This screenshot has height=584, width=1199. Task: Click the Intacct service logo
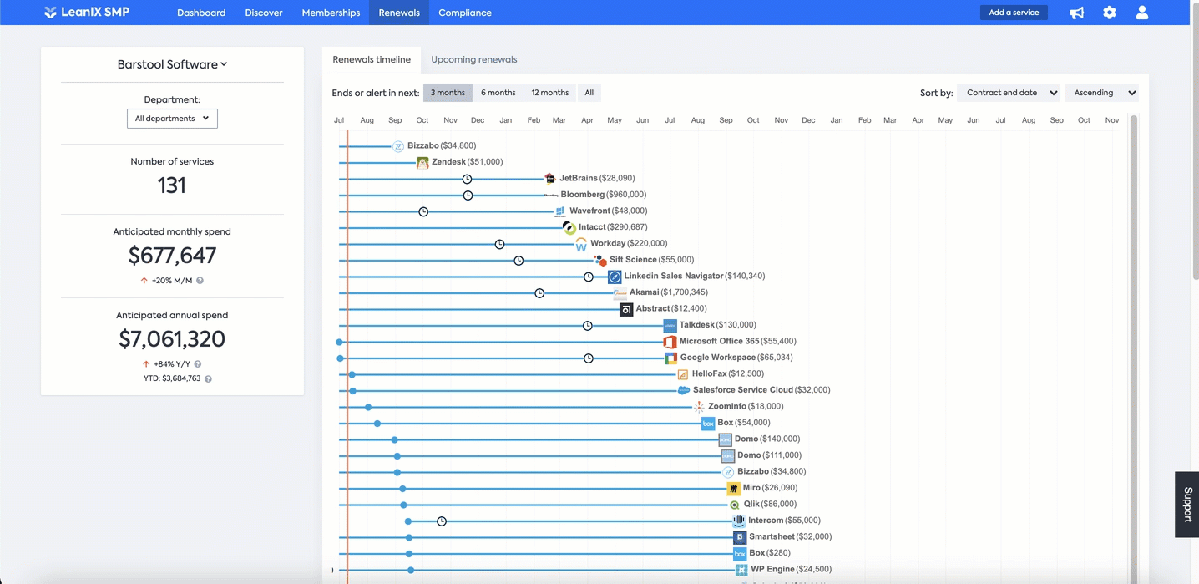pos(569,227)
